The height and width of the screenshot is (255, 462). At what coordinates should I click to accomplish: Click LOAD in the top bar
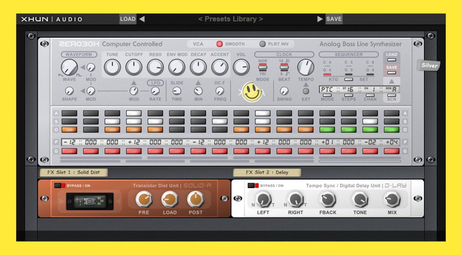click(128, 19)
